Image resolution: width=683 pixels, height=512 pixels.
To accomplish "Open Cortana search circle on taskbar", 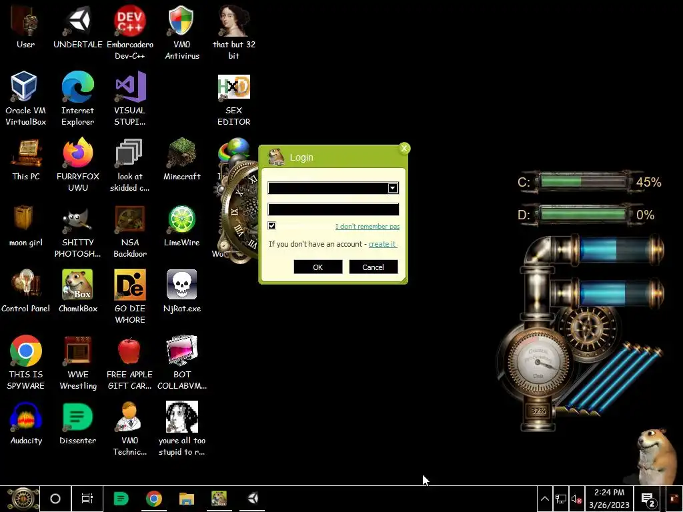I will (55, 499).
